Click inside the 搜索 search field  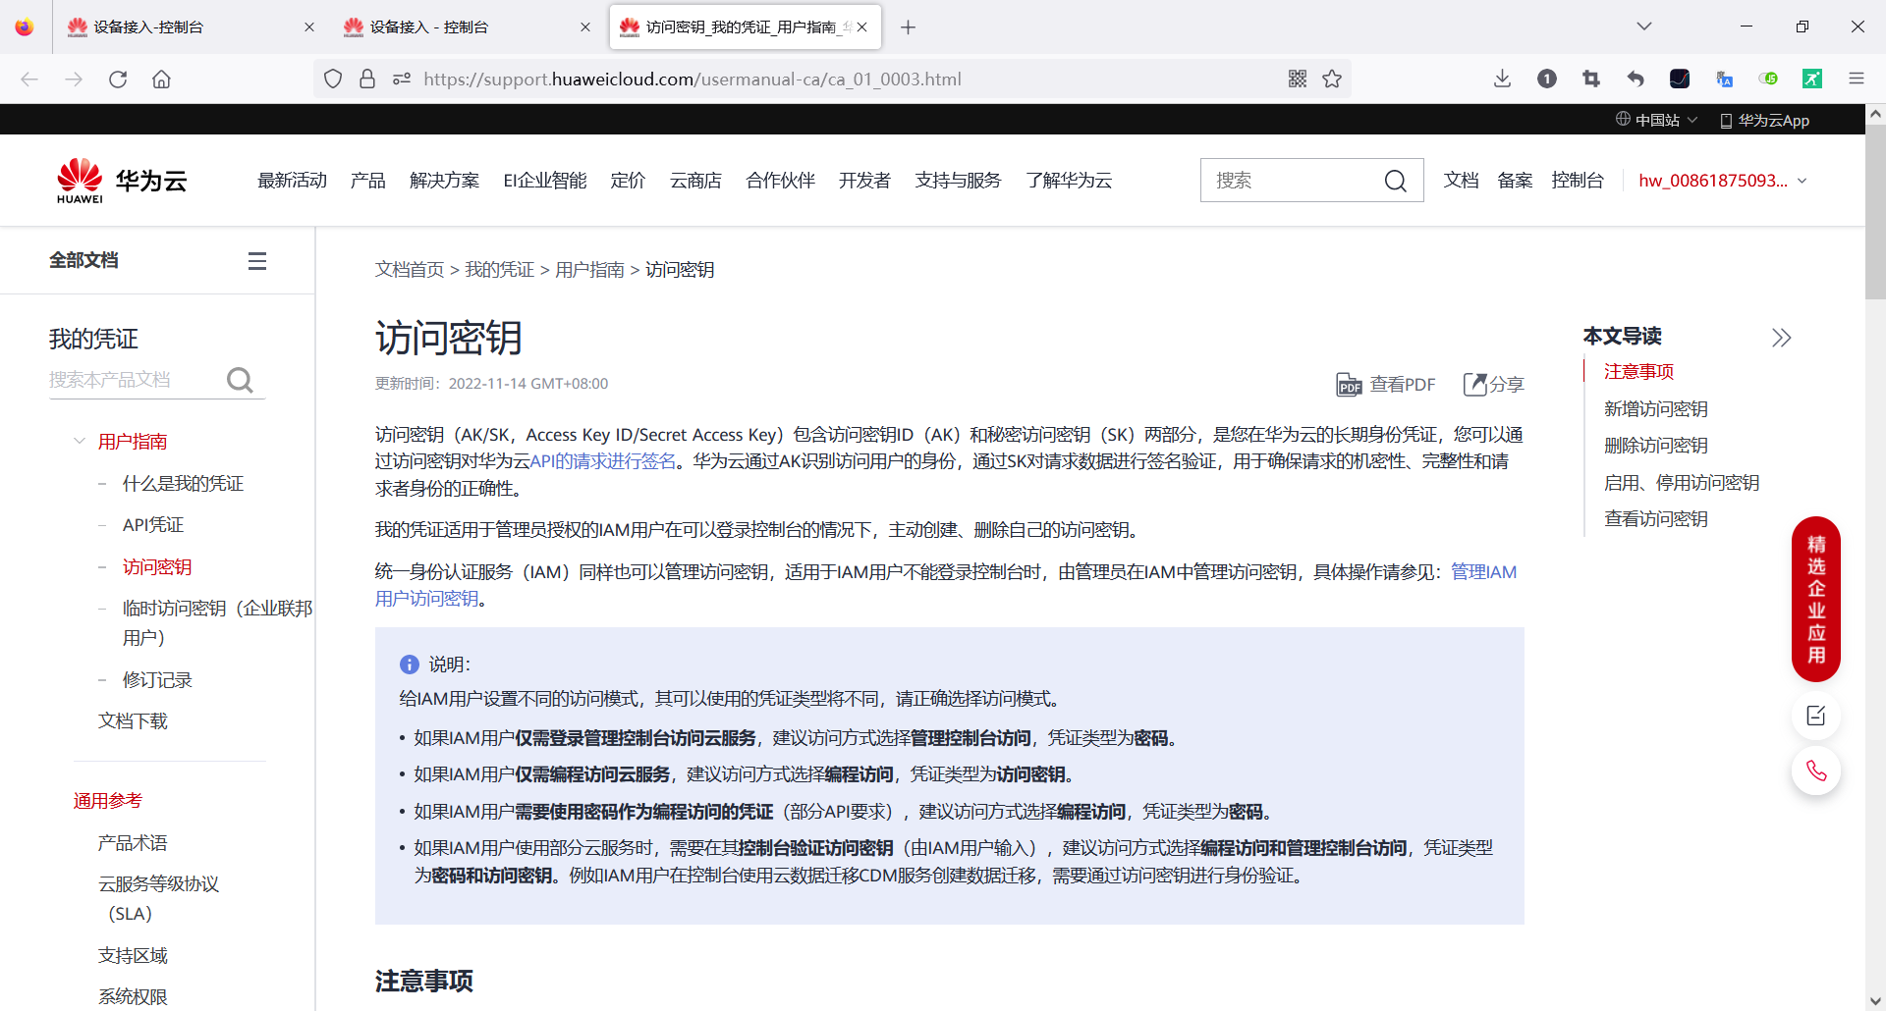1287,180
